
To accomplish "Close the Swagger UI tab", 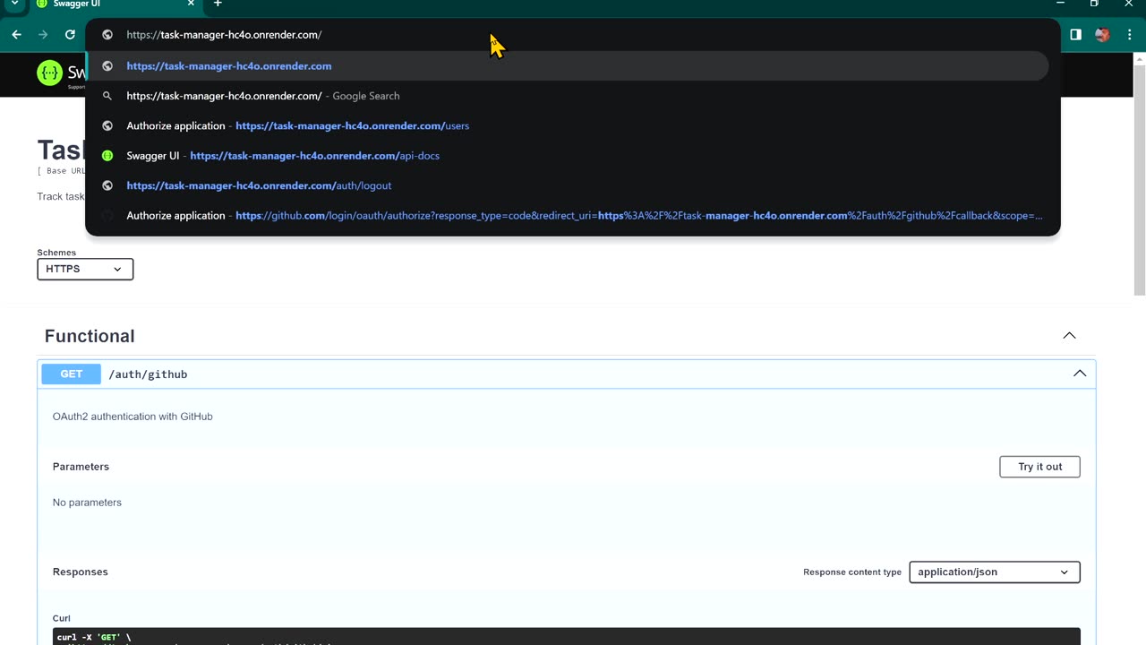I will [x=191, y=4].
